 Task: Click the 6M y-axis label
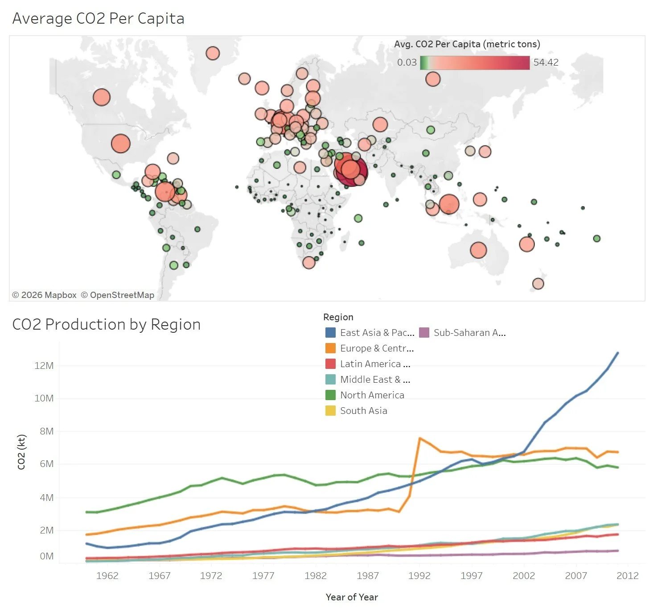(x=46, y=464)
